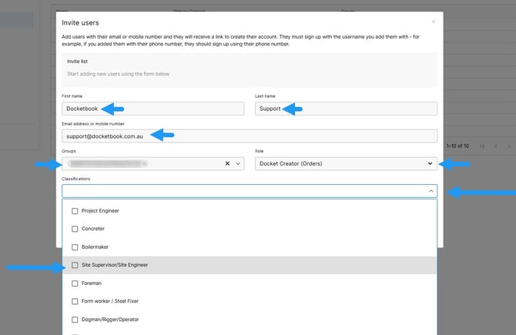
Task: Collapse the Classifications dropdown chevron
Action: click(431, 191)
